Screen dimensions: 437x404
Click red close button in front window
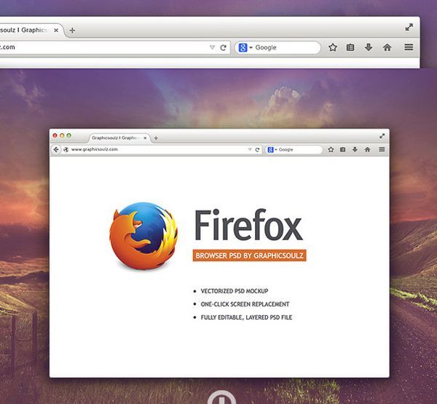point(55,135)
